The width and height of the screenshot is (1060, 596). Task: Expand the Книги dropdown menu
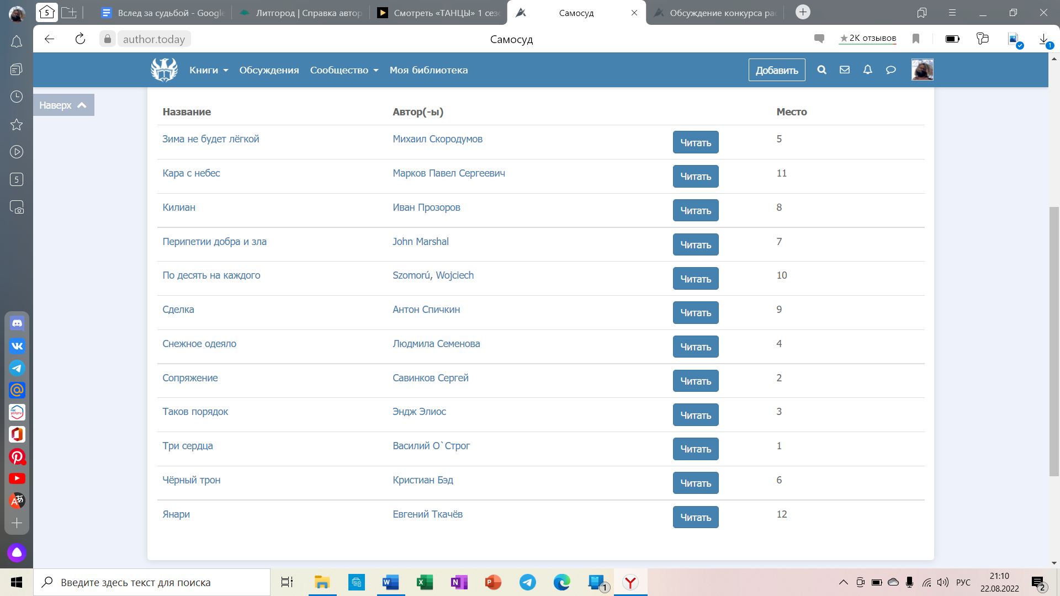point(209,70)
